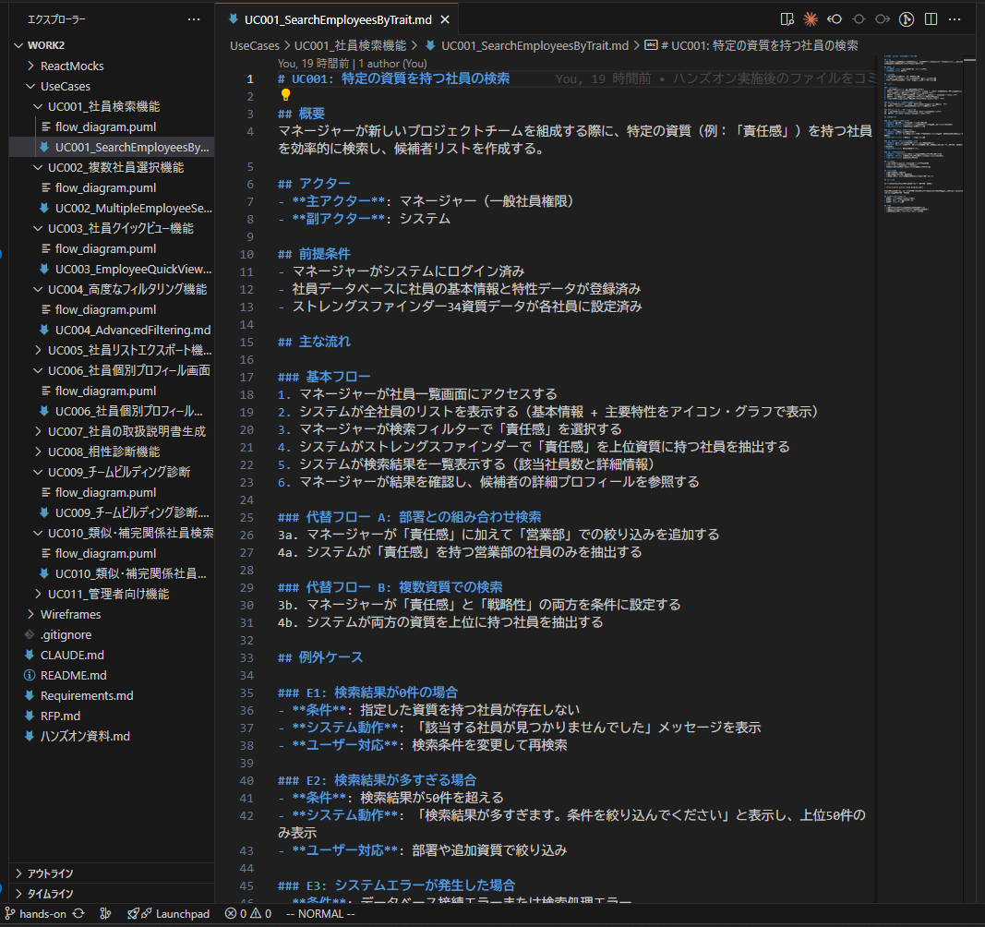Image resolution: width=985 pixels, height=927 pixels.
Task: Open Launchpad from the status bar
Action: (x=182, y=914)
